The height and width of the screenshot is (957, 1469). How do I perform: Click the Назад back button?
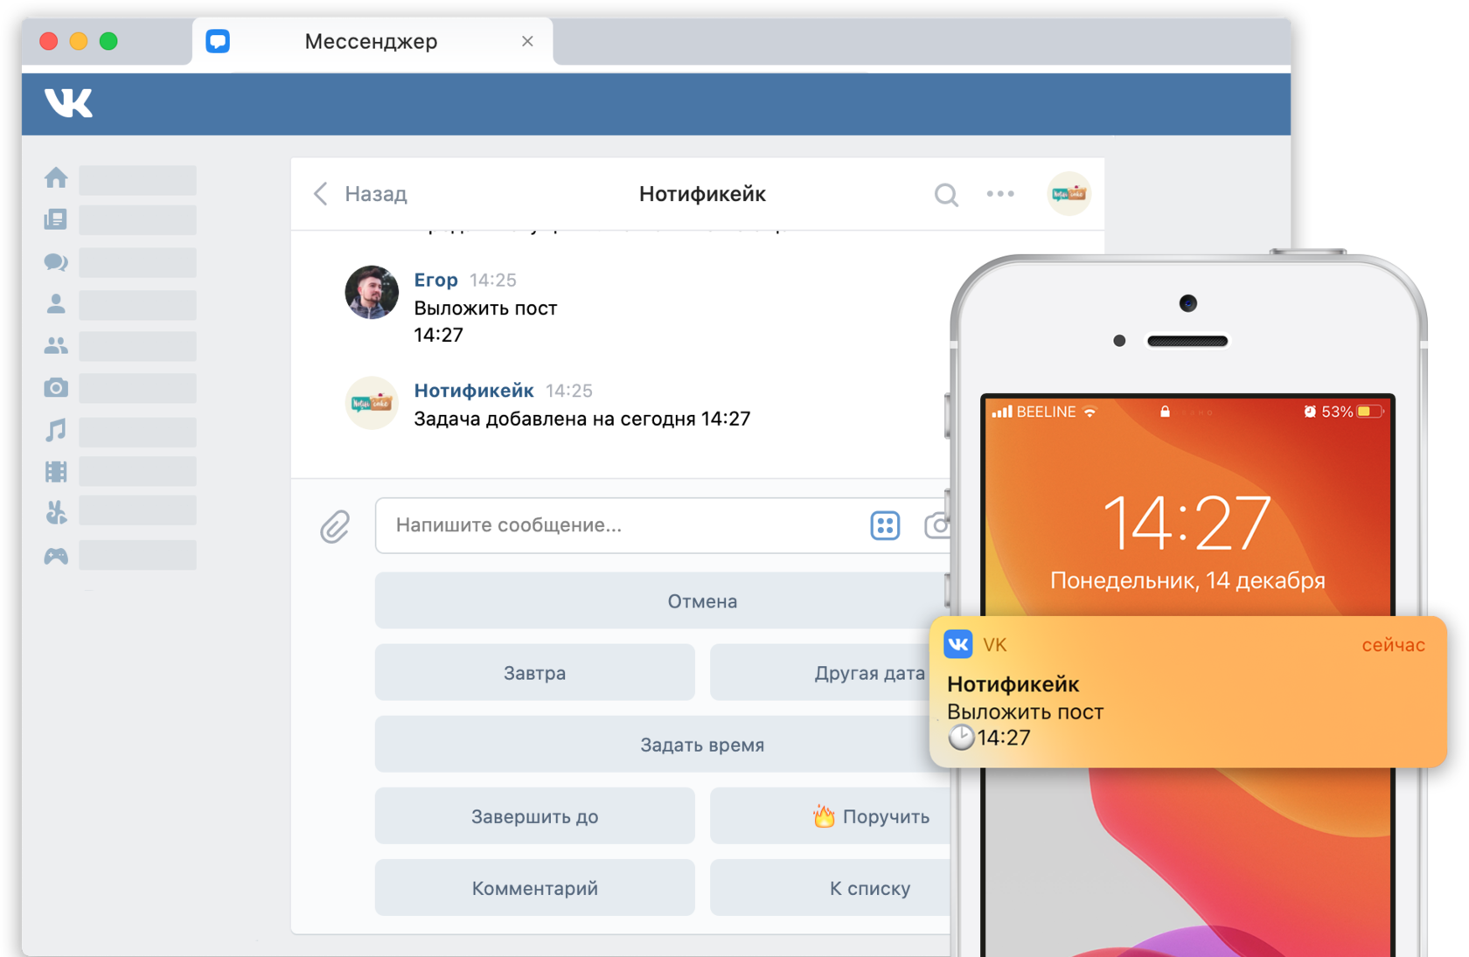coord(360,194)
